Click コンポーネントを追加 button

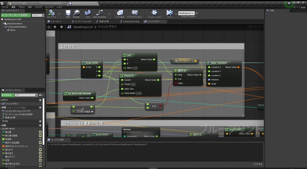point(16,15)
